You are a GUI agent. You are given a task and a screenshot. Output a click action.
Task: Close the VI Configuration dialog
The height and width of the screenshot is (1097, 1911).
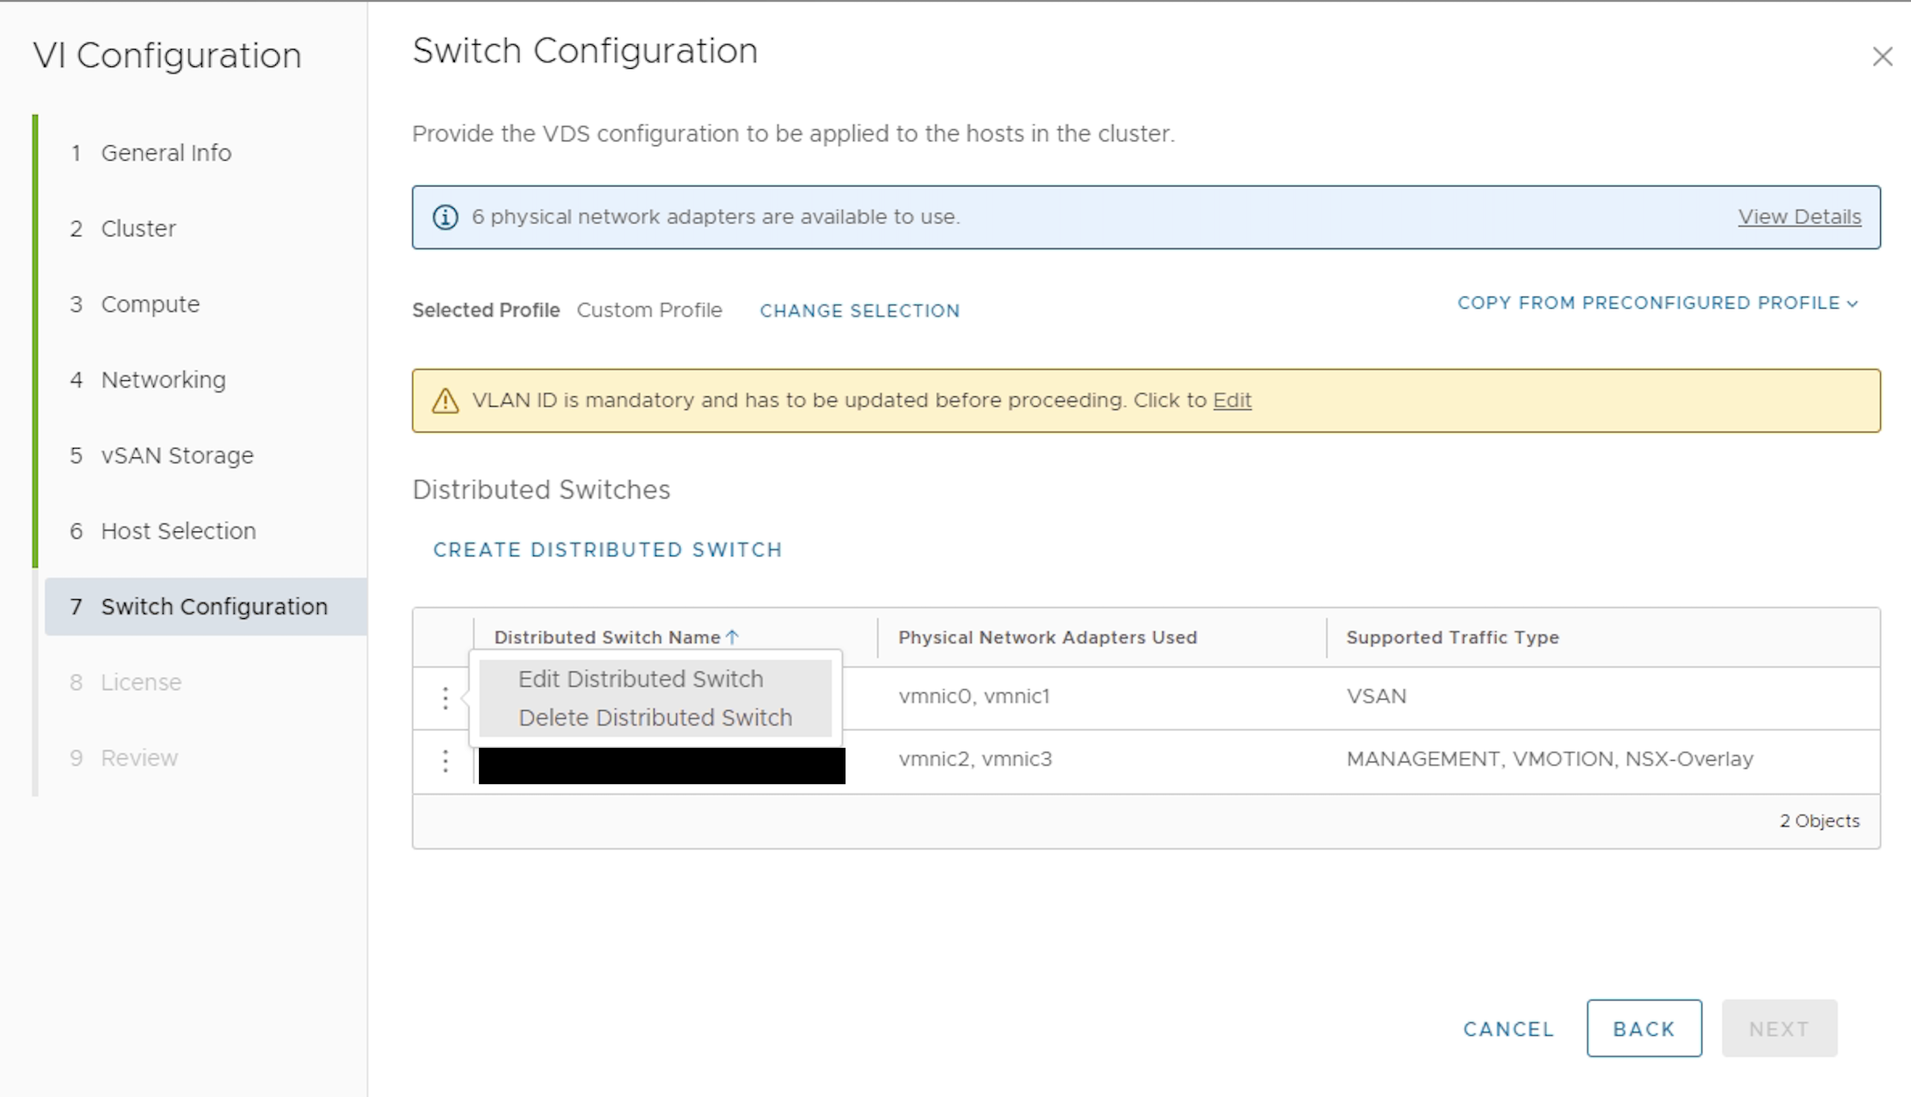coord(1882,57)
